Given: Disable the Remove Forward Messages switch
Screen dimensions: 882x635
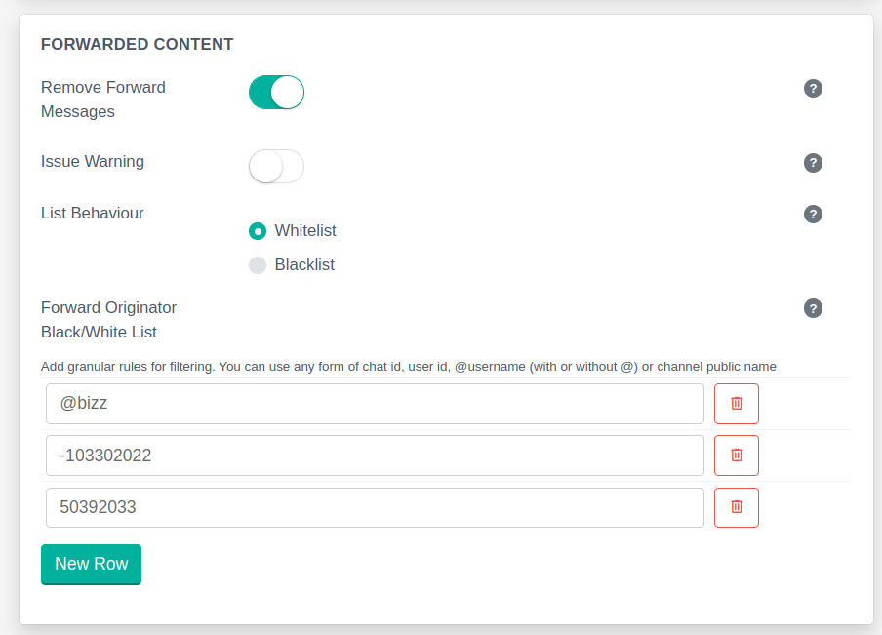Looking at the screenshot, I should [x=277, y=93].
